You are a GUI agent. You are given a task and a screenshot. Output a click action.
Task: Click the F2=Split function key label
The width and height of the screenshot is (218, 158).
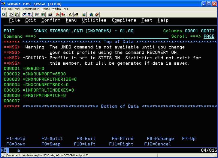[x=52, y=139]
